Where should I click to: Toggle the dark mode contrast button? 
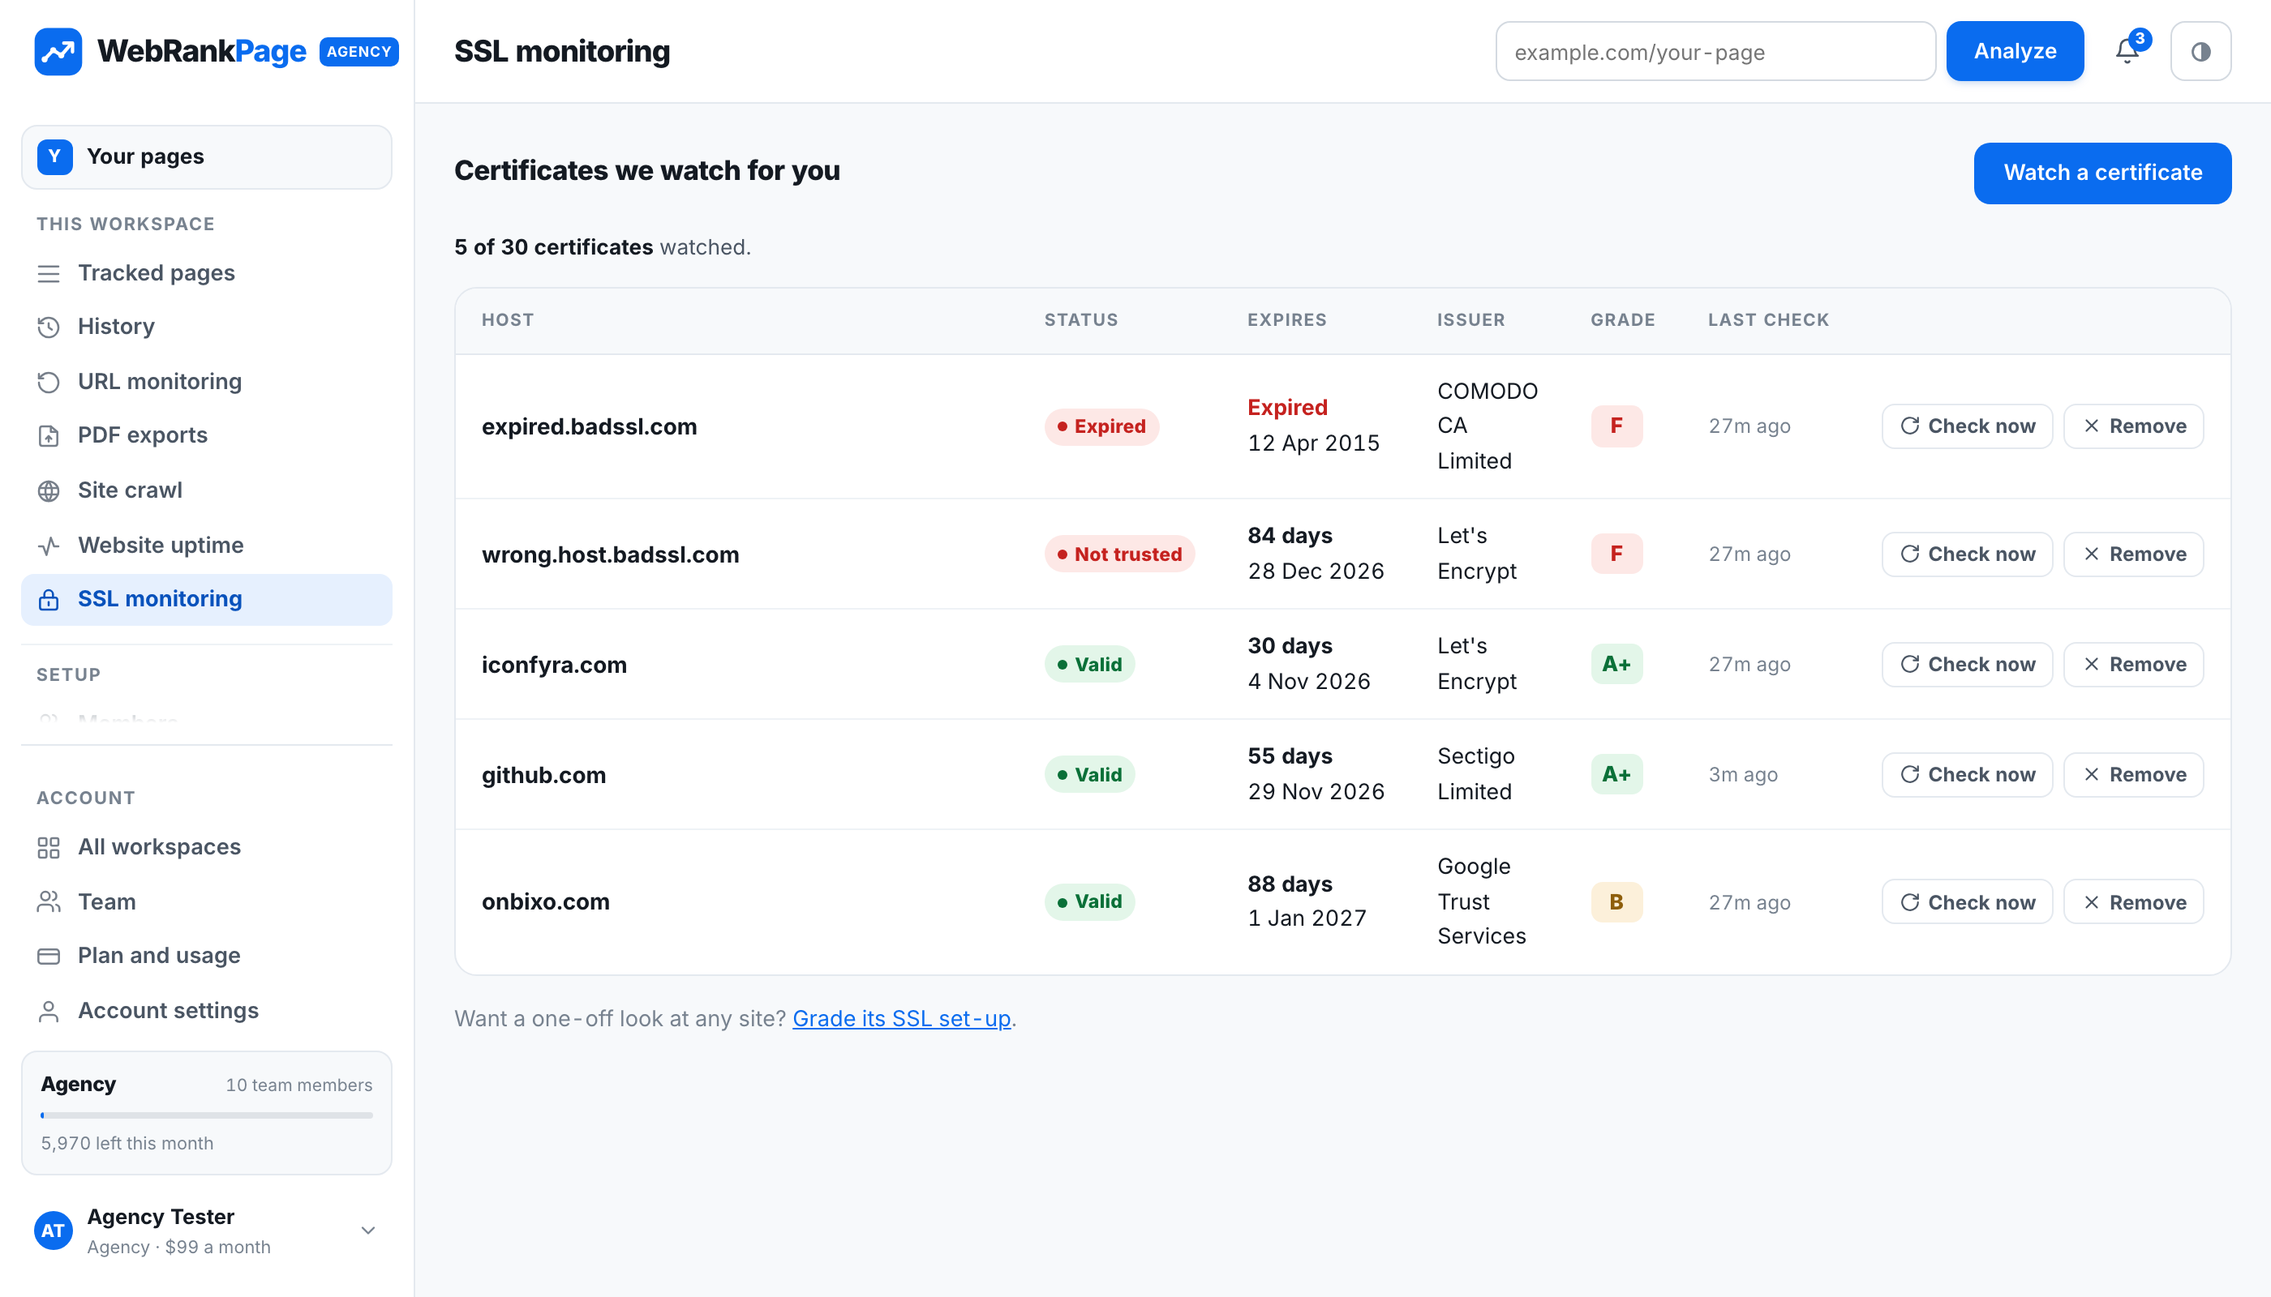click(x=2200, y=52)
